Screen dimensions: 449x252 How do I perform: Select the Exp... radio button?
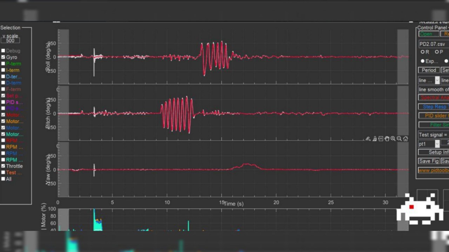click(x=423, y=61)
